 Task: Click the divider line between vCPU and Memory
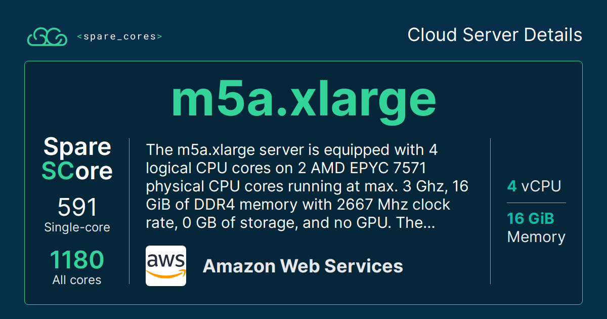[536, 203]
